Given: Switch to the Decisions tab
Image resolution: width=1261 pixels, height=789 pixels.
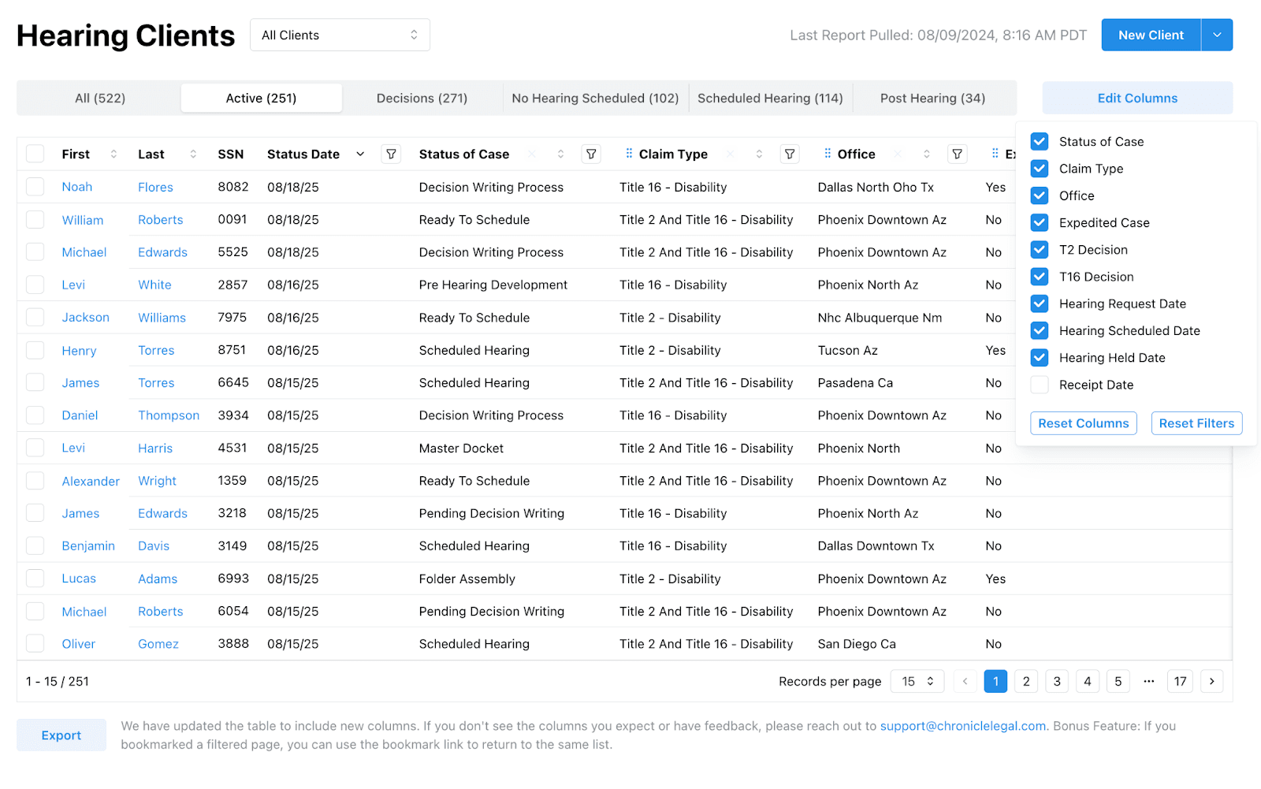Looking at the screenshot, I should [422, 98].
